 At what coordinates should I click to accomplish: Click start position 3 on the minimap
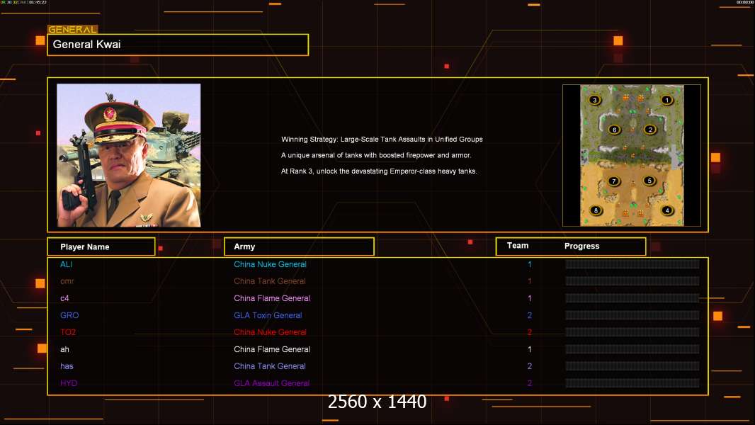pyautogui.click(x=595, y=100)
